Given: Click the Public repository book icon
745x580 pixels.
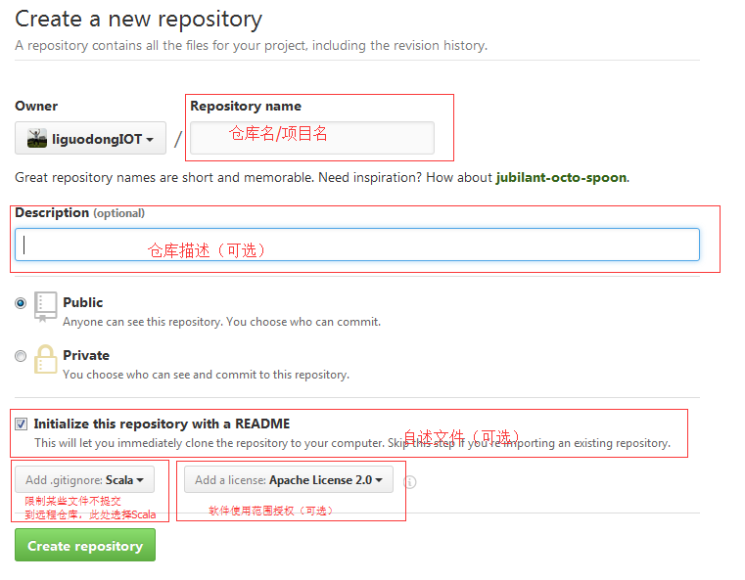Looking at the screenshot, I should click(46, 306).
